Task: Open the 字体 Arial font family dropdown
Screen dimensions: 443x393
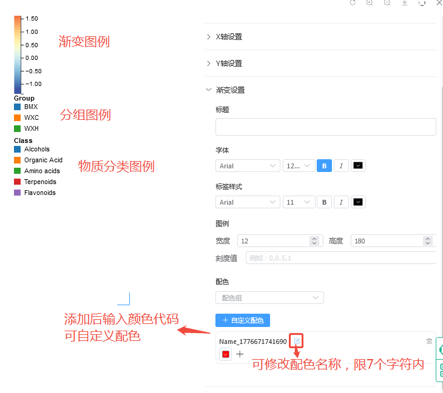Action: point(248,166)
